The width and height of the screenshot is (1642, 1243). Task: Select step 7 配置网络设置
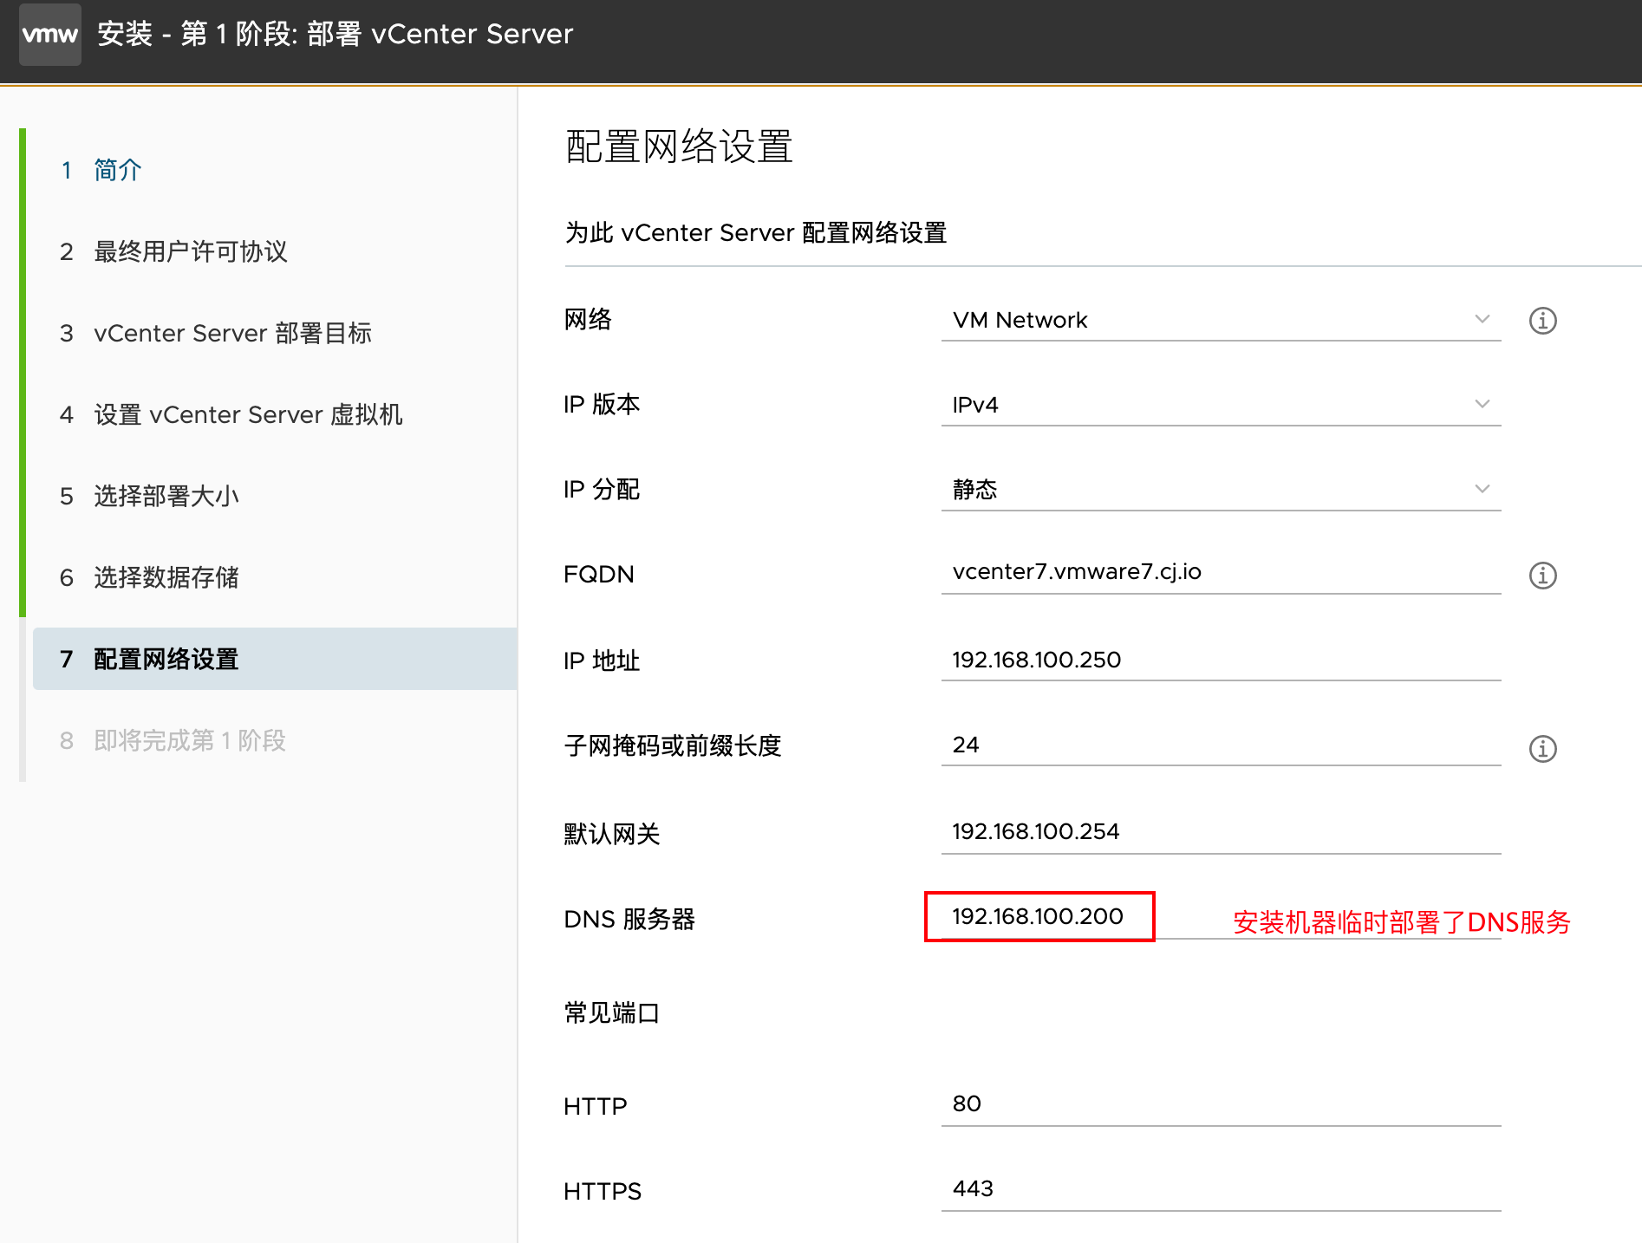tap(275, 659)
